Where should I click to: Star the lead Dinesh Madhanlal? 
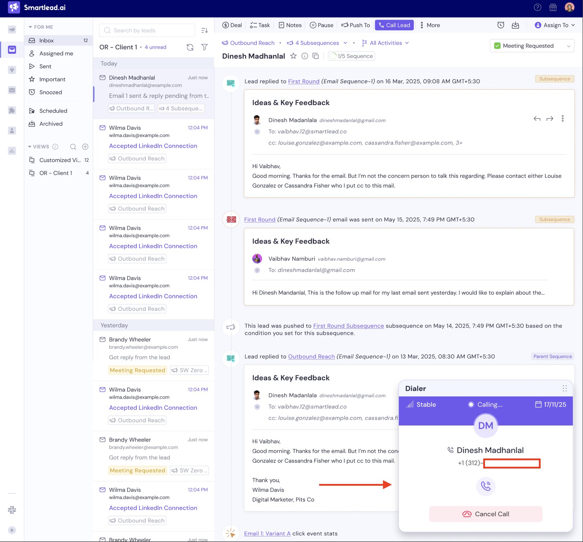click(294, 56)
